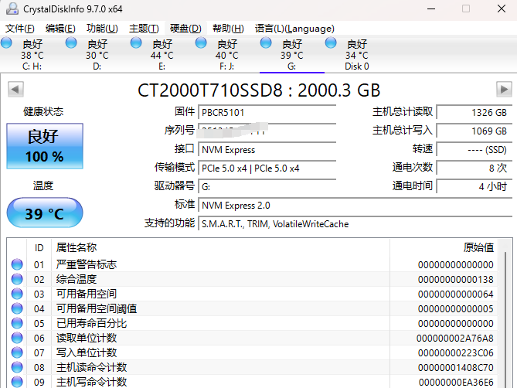This screenshot has width=517, height=388.
Task: Open the 主题(T) menu
Action: coord(144,29)
